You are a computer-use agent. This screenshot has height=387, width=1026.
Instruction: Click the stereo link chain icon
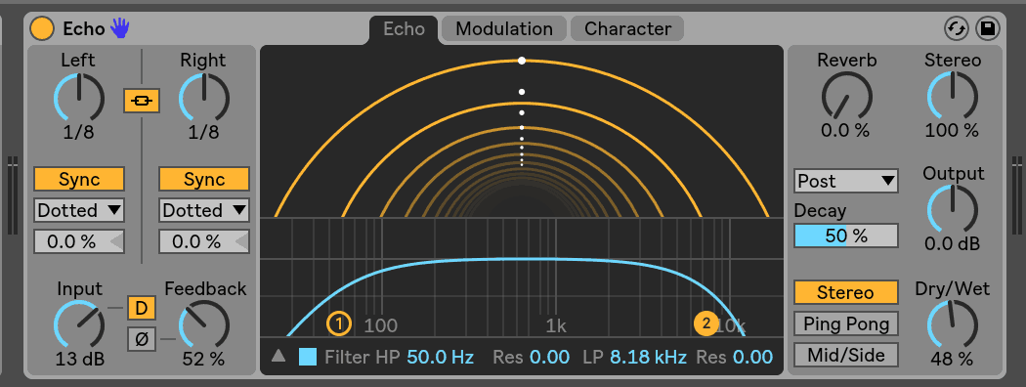coord(142,101)
